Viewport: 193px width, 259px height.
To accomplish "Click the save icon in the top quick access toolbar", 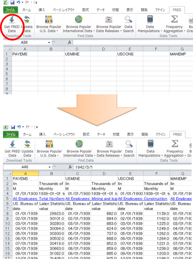I will pyautogui.click(x=12, y=2).
